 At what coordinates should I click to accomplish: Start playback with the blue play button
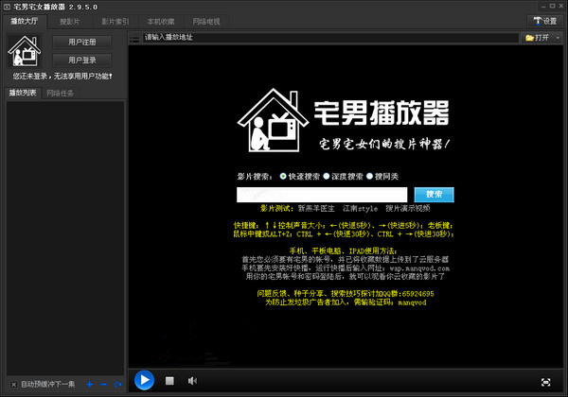pyautogui.click(x=144, y=380)
